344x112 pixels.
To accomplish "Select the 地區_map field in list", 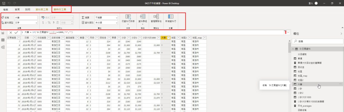I will pyautogui.click(x=303, y=76).
